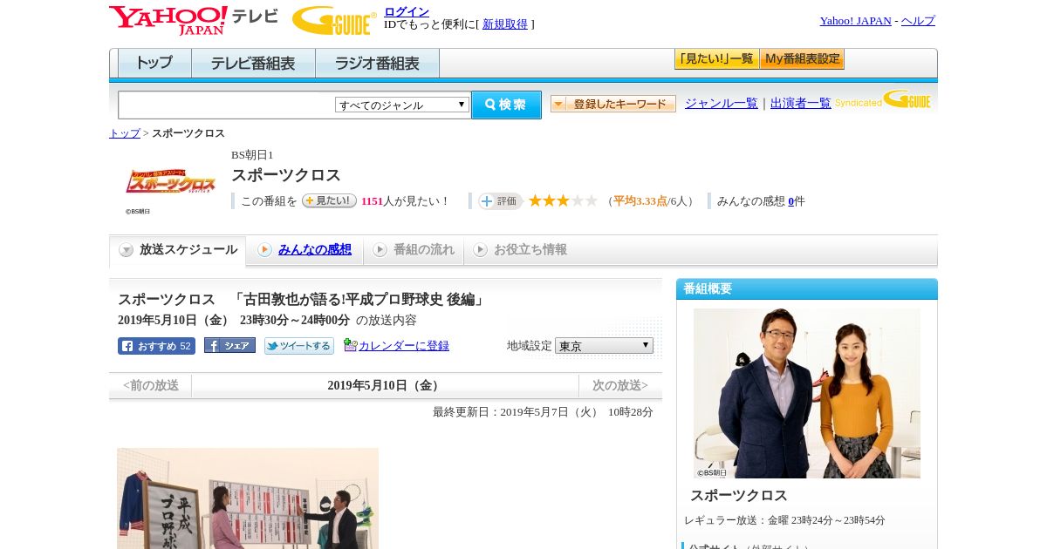This screenshot has width=1047, height=549.
Task: Open the 出演者一覧 link
Action: 801,104
